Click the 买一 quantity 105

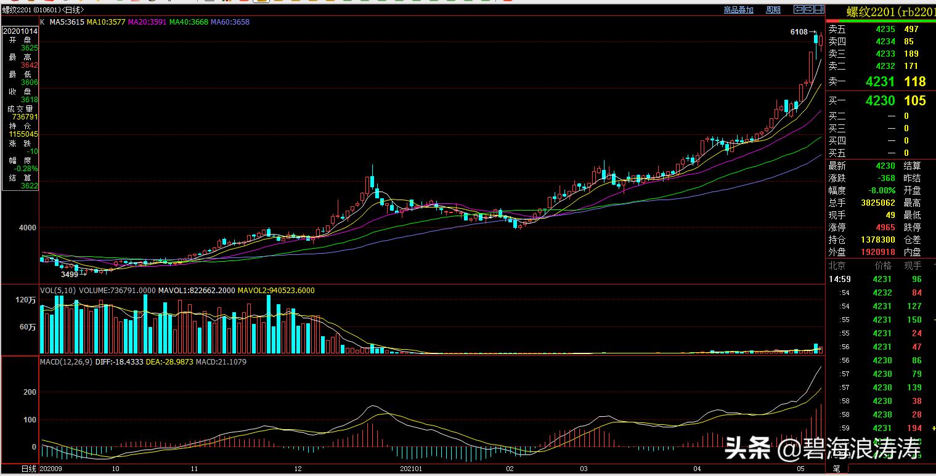coord(915,100)
